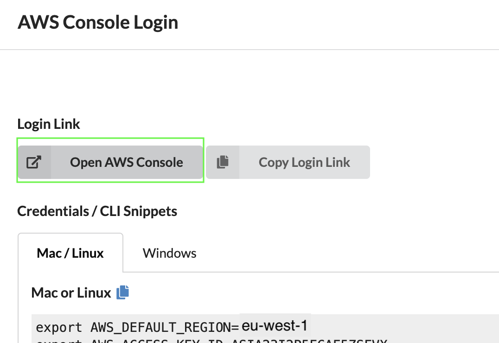The height and width of the screenshot is (343, 499).
Task: Click the AWS Console Login page title
Action: pos(98,22)
